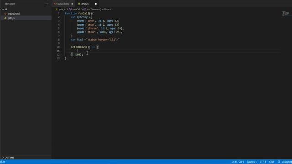Switch to the index.html editor tab
The width and height of the screenshot is (292, 164).
point(63,4)
